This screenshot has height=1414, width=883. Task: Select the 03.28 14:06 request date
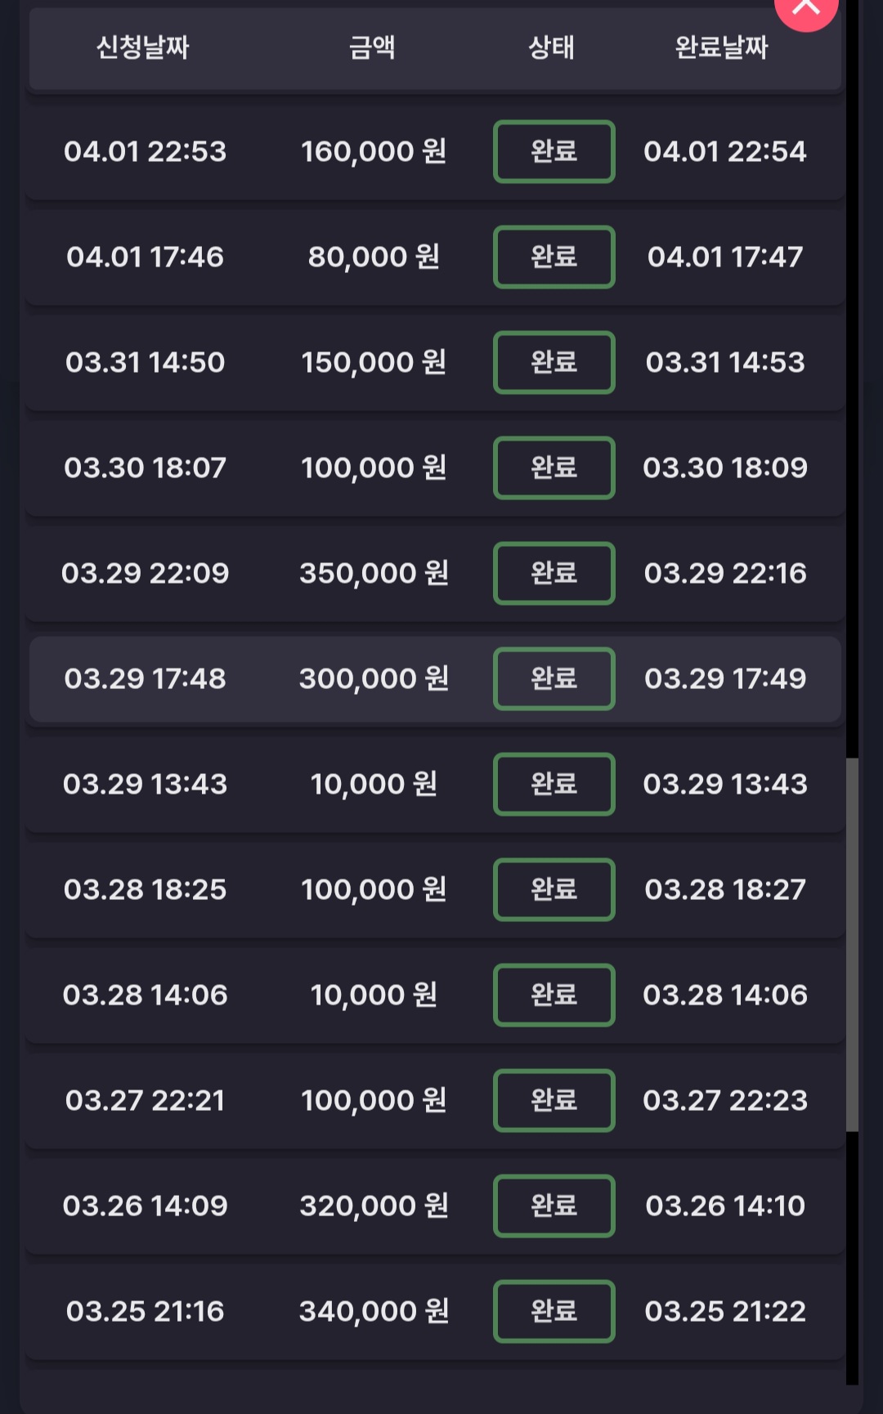146,995
